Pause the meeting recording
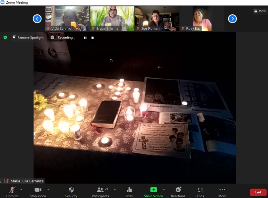 tap(85, 38)
